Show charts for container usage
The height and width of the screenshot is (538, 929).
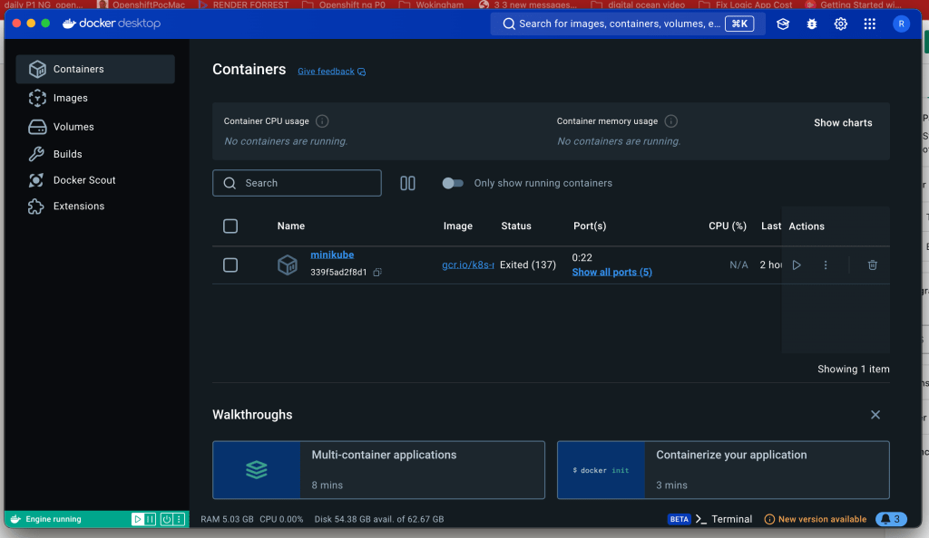843,123
